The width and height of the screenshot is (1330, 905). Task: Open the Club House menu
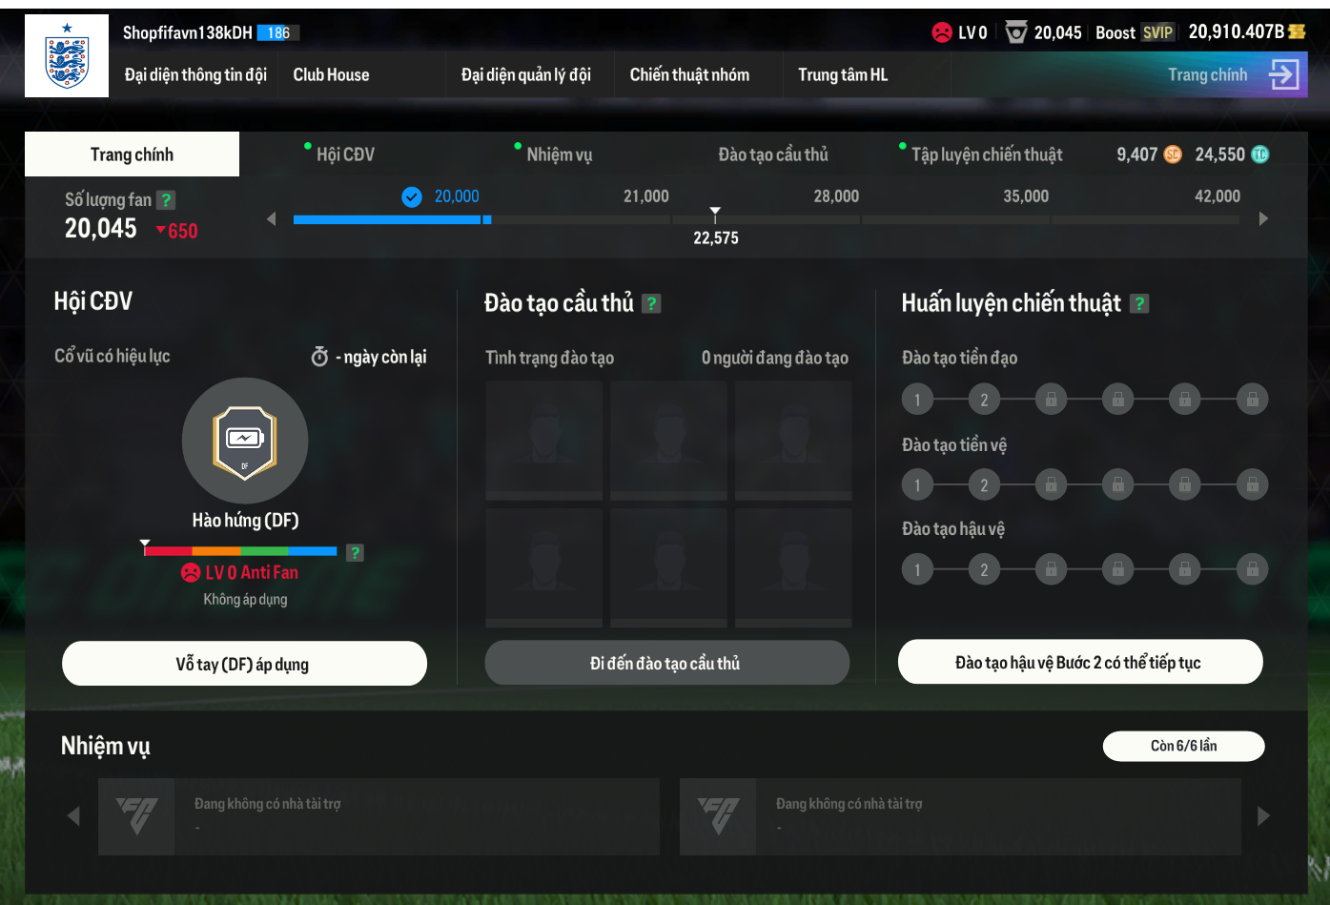331,74
